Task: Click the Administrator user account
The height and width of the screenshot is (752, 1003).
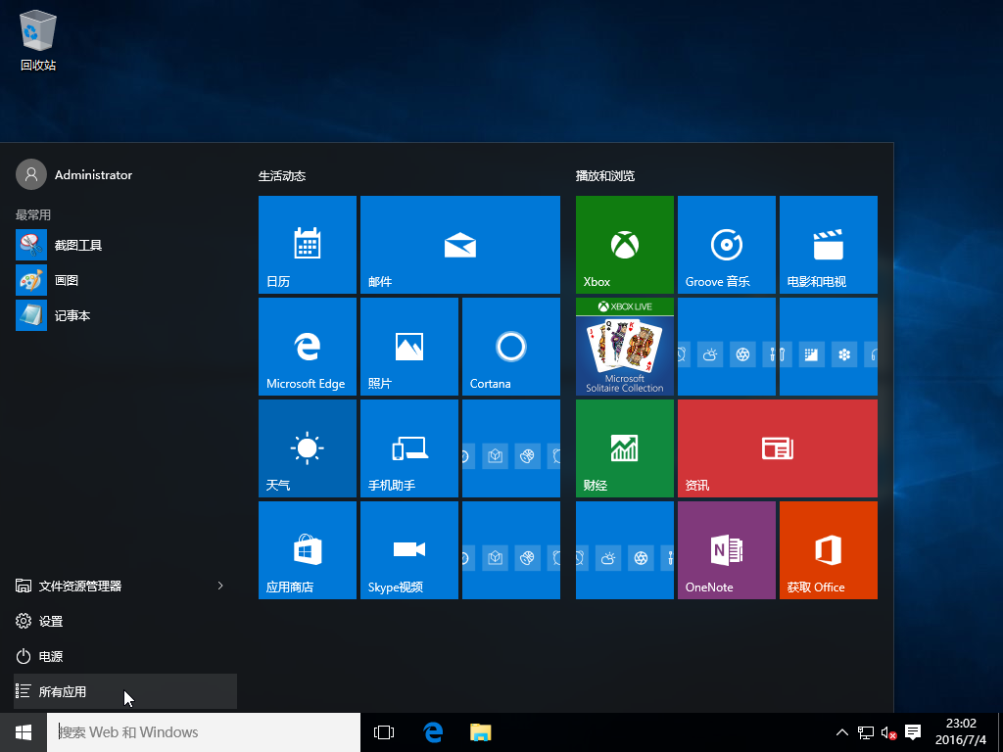Action: click(74, 174)
